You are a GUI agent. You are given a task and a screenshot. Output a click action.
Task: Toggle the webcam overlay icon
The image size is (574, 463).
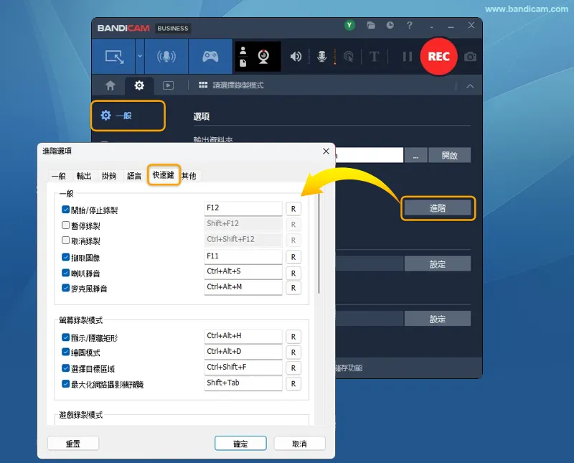(x=263, y=57)
